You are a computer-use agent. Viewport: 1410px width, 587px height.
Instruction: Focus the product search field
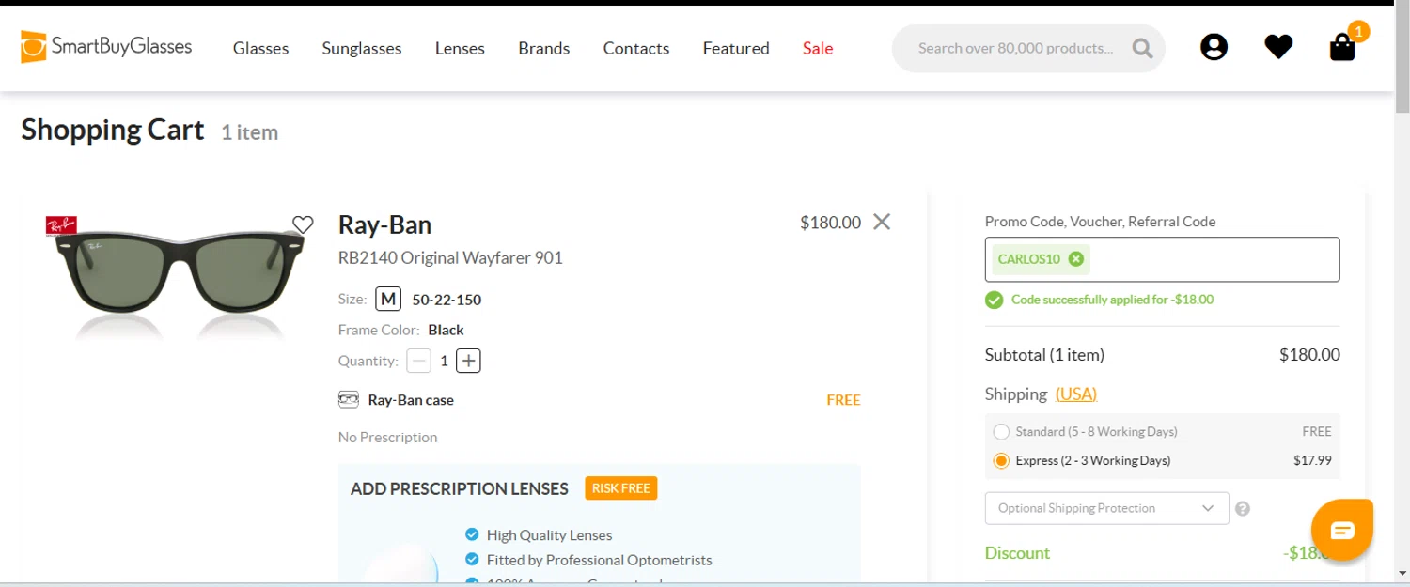(x=1015, y=48)
